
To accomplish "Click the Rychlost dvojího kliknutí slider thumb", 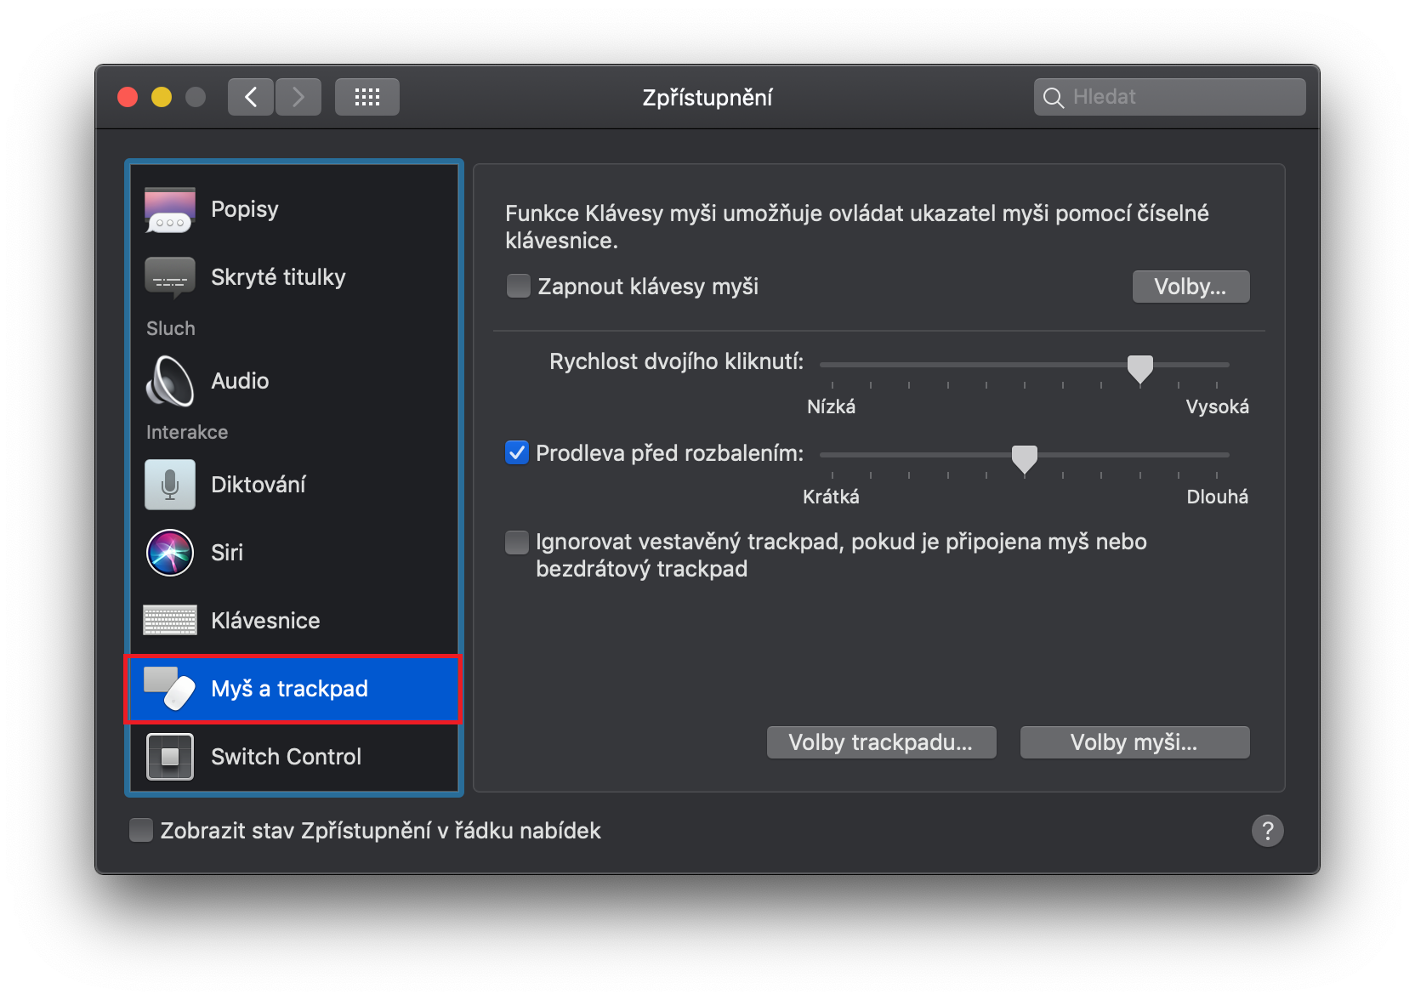I will pyautogui.click(x=1139, y=367).
